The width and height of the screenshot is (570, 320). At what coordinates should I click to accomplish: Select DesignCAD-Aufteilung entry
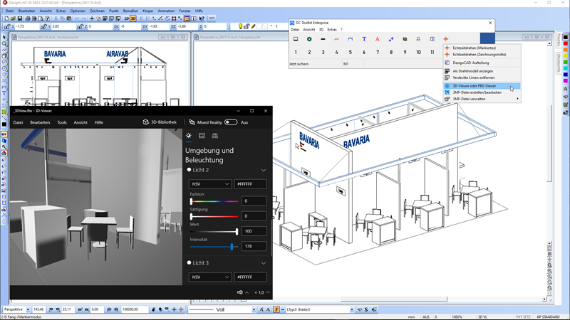[x=482, y=63]
